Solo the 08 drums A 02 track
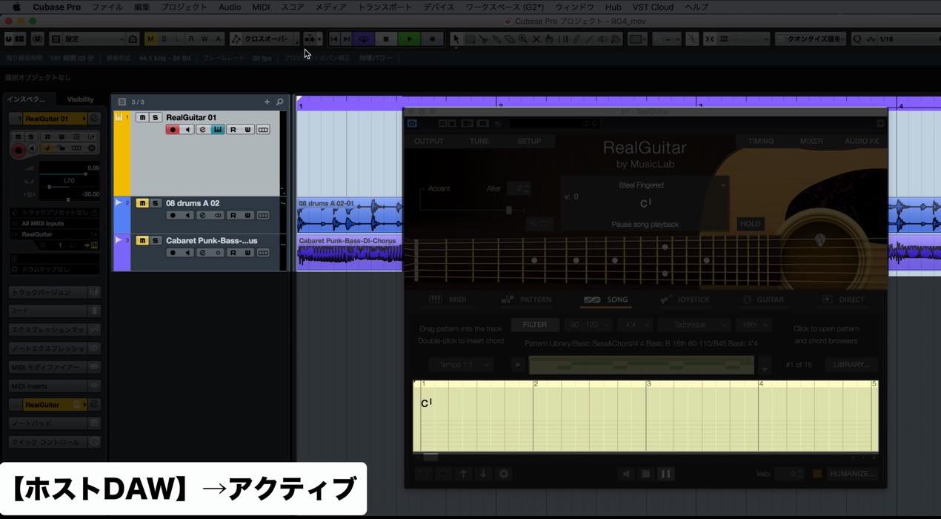Viewport: 941px width, 519px height. click(155, 203)
